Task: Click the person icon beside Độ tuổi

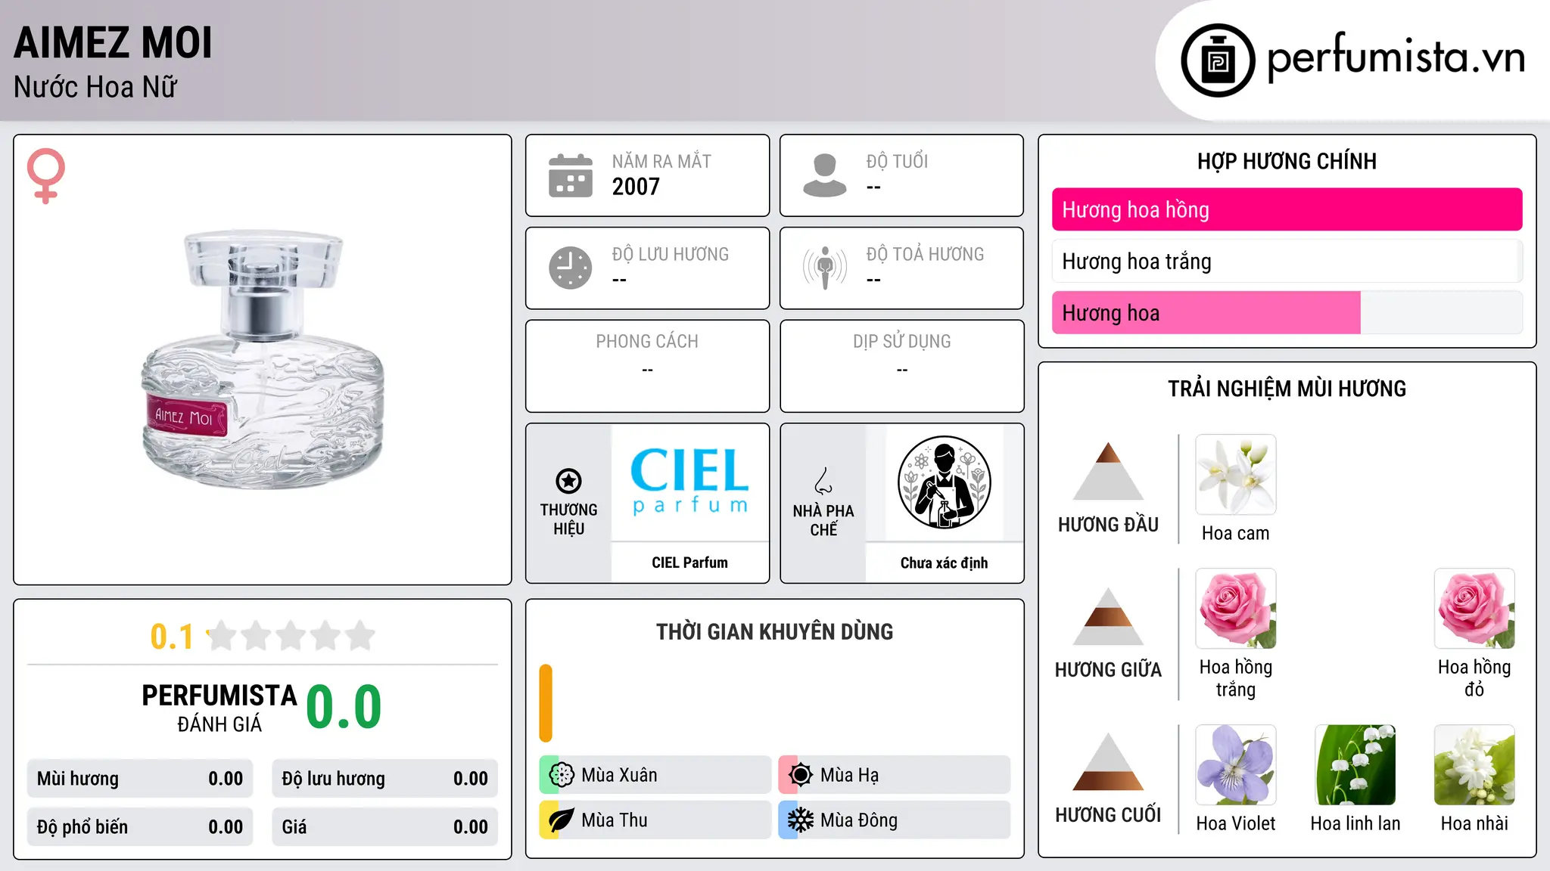Action: [x=825, y=175]
